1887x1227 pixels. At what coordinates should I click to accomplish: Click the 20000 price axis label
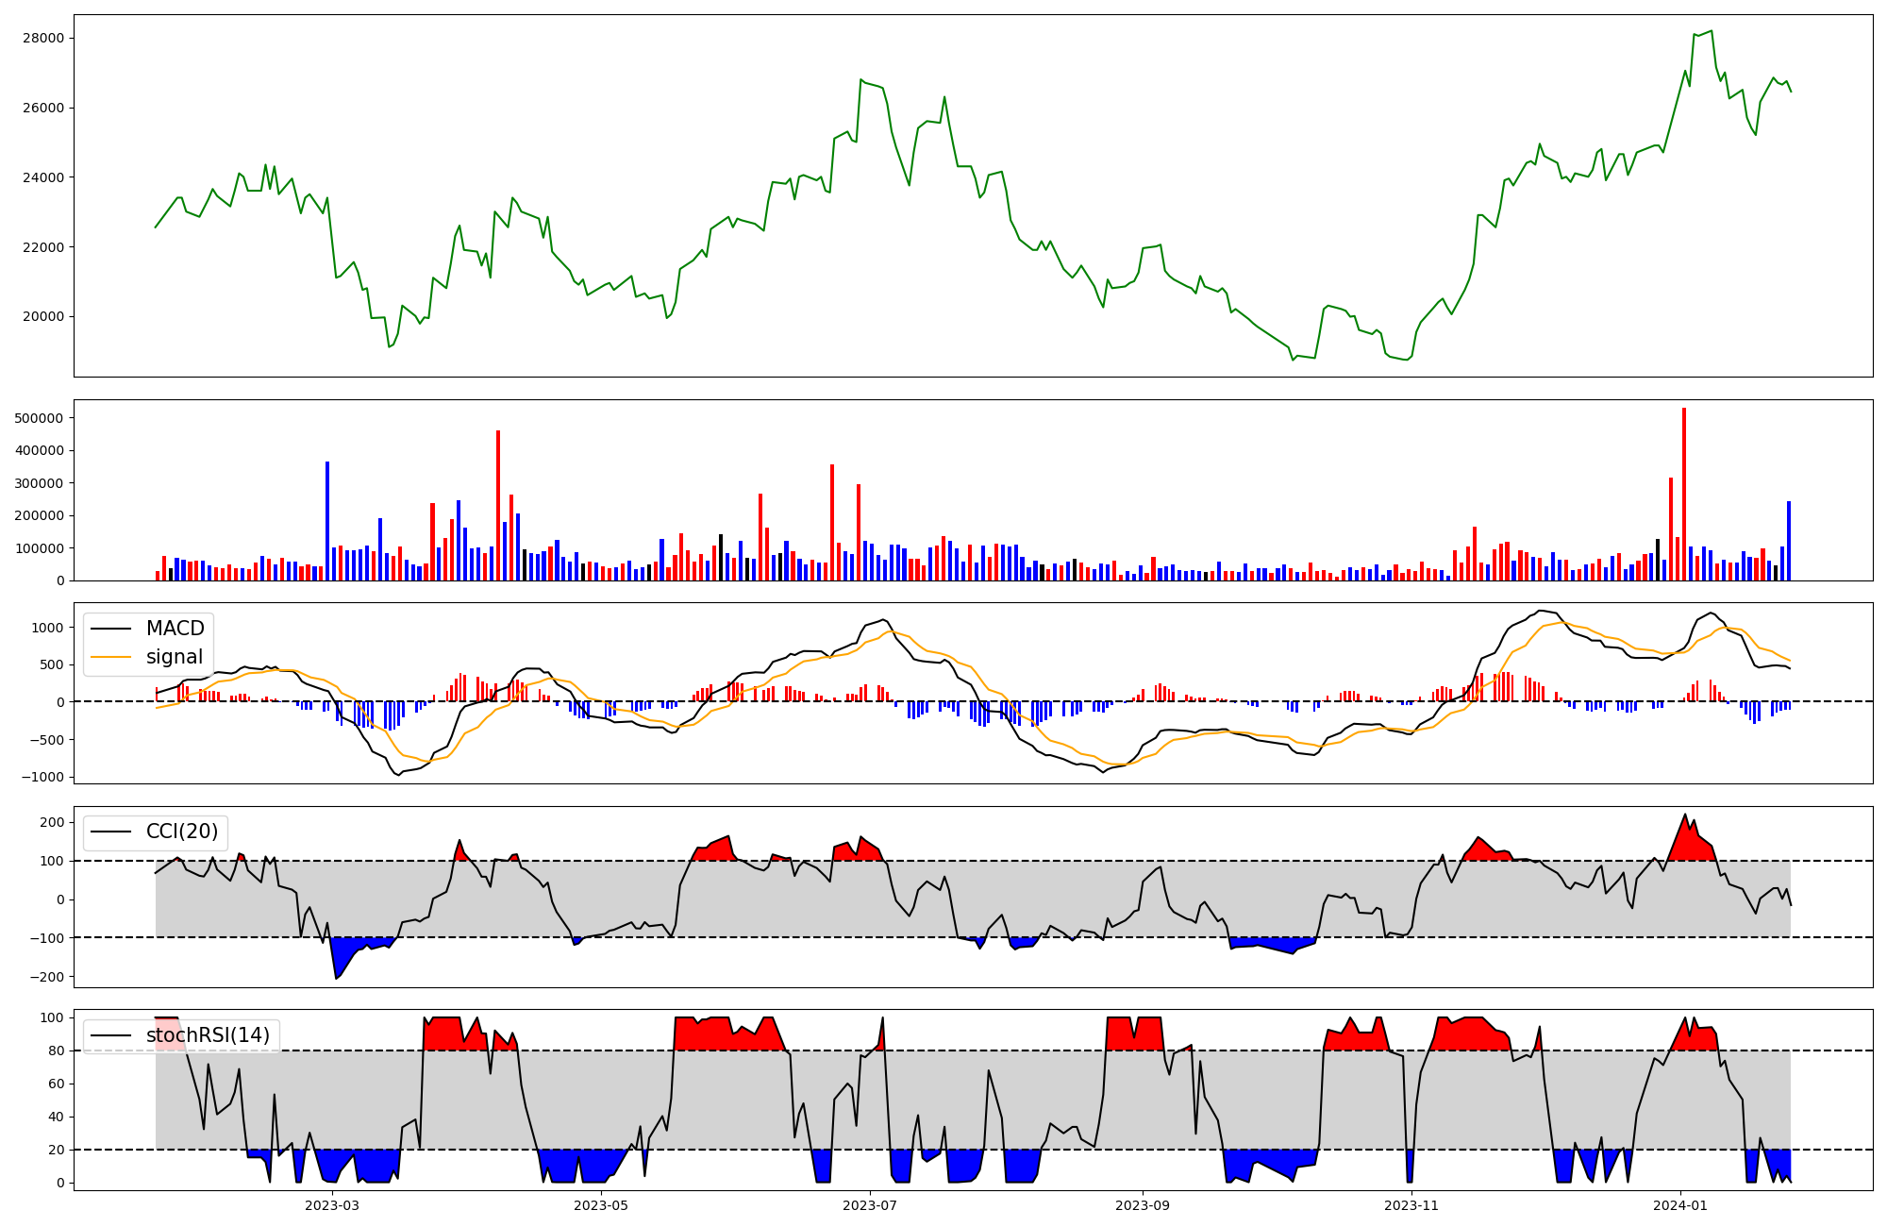point(45,317)
